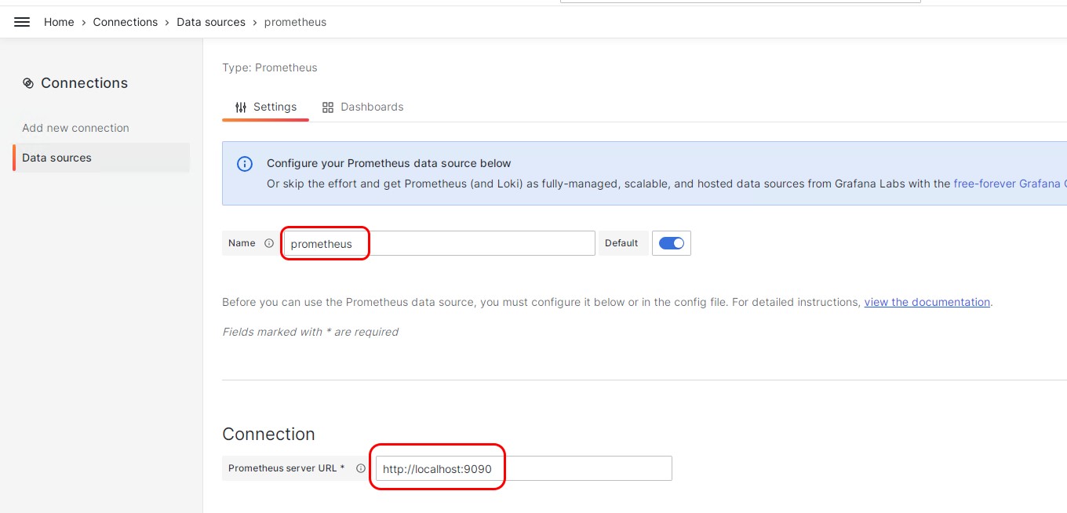
Task: Click the info icon next to Name field
Action: pos(269,243)
